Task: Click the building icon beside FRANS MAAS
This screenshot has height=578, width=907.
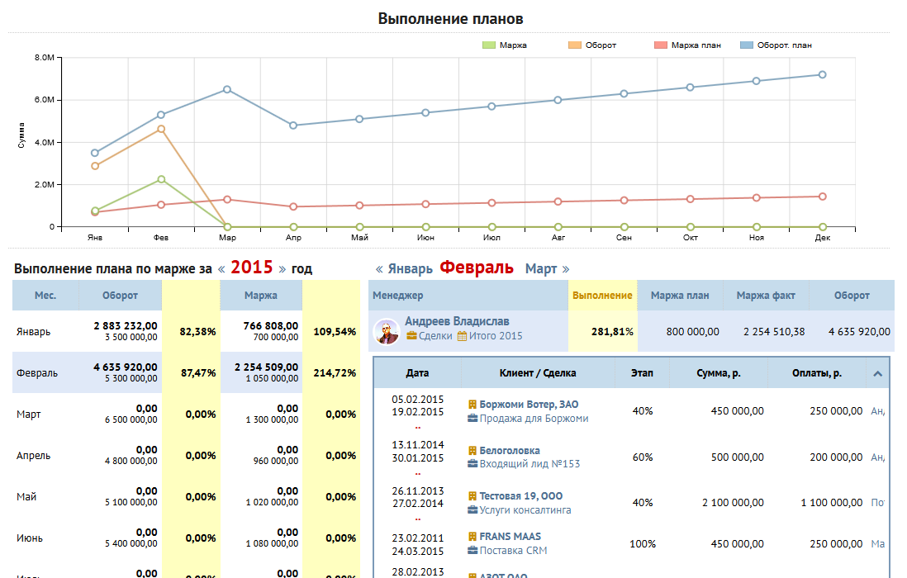Action: click(x=472, y=537)
